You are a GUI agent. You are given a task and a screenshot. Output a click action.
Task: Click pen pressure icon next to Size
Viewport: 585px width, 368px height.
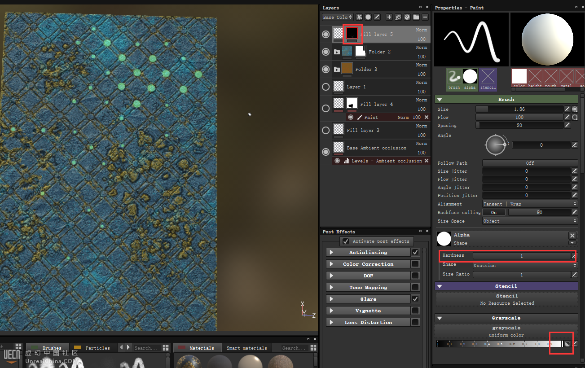(567, 109)
